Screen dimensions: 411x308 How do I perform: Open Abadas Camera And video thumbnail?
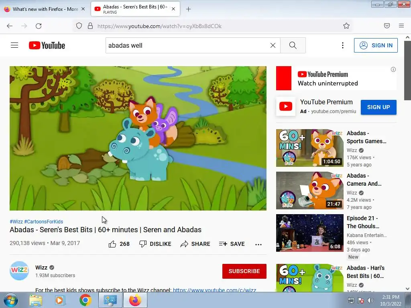pos(309,190)
